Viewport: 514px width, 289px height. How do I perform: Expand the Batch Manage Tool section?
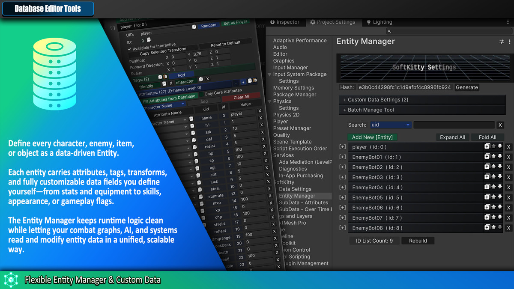[x=368, y=110]
